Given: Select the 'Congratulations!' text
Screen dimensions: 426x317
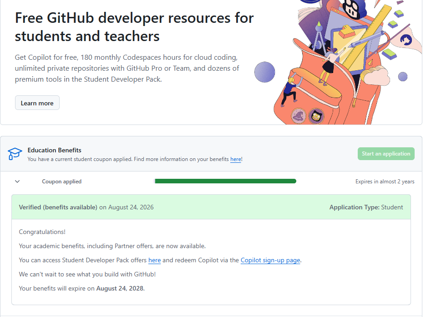Looking at the screenshot, I should (x=42, y=232).
